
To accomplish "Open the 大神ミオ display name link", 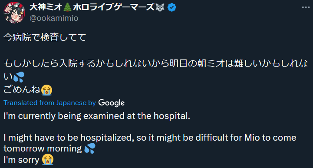I will (46, 7).
